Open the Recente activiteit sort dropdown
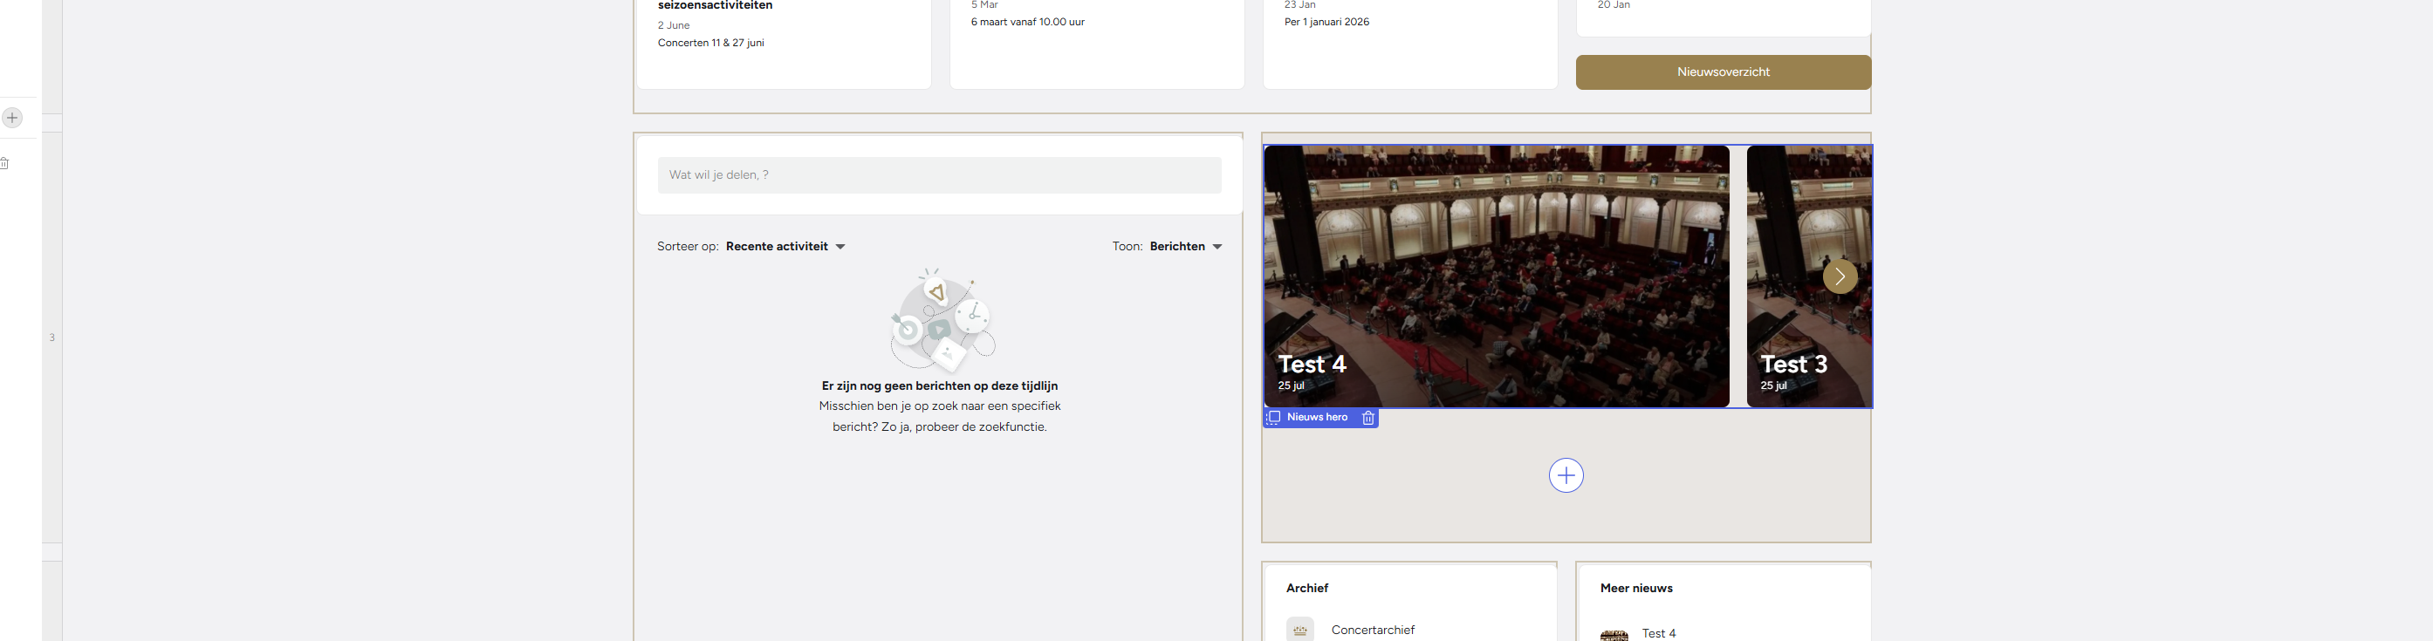This screenshot has width=2433, height=641. (785, 247)
